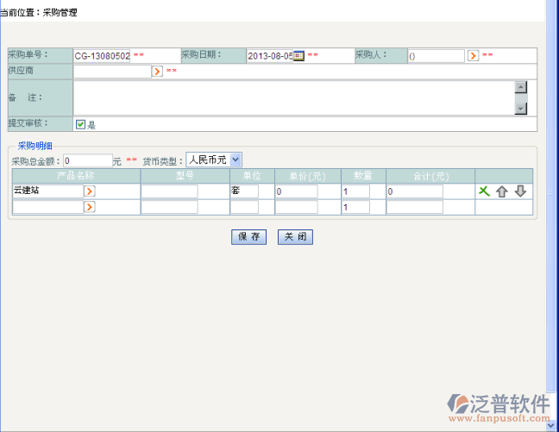Move the 云建站 row up
559x432 pixels.
tap(502, 191)
